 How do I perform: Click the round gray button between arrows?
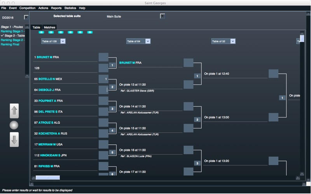point(14,125)
